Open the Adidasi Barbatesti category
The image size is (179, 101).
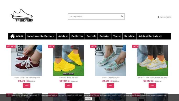(x=150, y=36)
